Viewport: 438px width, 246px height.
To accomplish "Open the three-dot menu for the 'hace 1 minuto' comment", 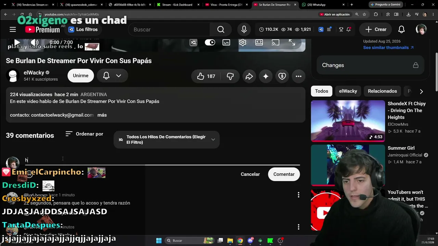I will point(298,195).
